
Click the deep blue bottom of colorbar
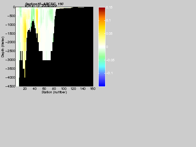click(x=102, y=85)
